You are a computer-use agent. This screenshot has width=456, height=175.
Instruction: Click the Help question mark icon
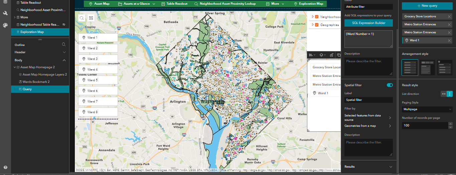[5, 167]
